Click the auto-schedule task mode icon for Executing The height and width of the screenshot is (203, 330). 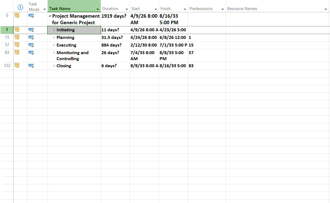point(31,45)
